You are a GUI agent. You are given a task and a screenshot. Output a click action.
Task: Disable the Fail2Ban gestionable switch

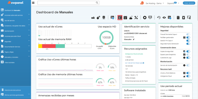188,37
